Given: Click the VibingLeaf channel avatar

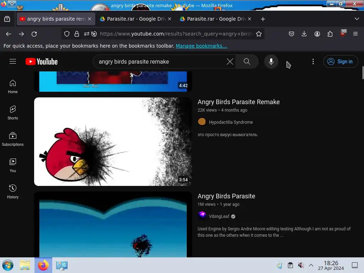Looking at the screenshot, I should click(202, 216).
